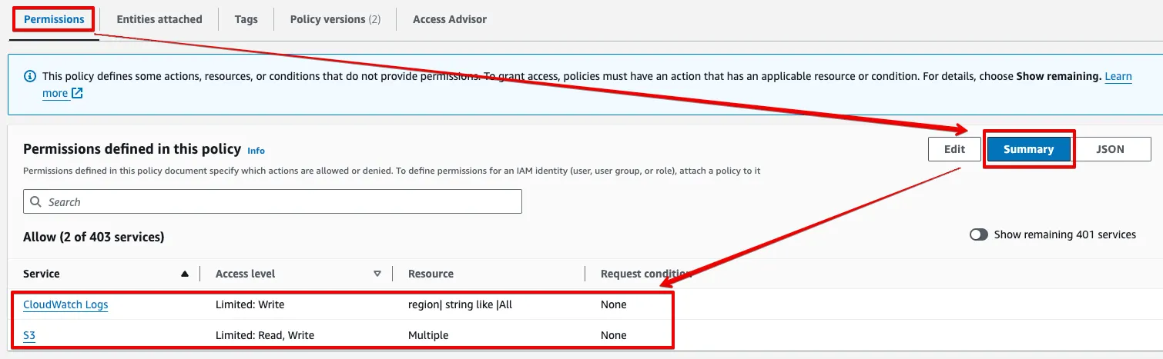Open the CloudWatch Logs service link
The width and height of the screenshot is (1163, 359).
(x=65, y=304)
